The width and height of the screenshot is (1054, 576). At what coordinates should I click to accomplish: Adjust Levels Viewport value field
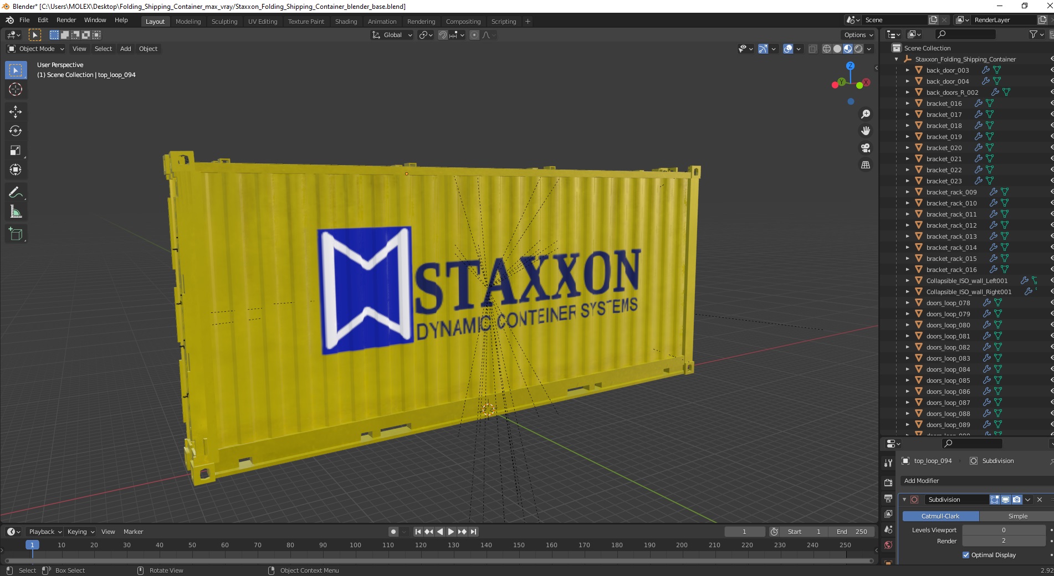[x=1004, y=530]
